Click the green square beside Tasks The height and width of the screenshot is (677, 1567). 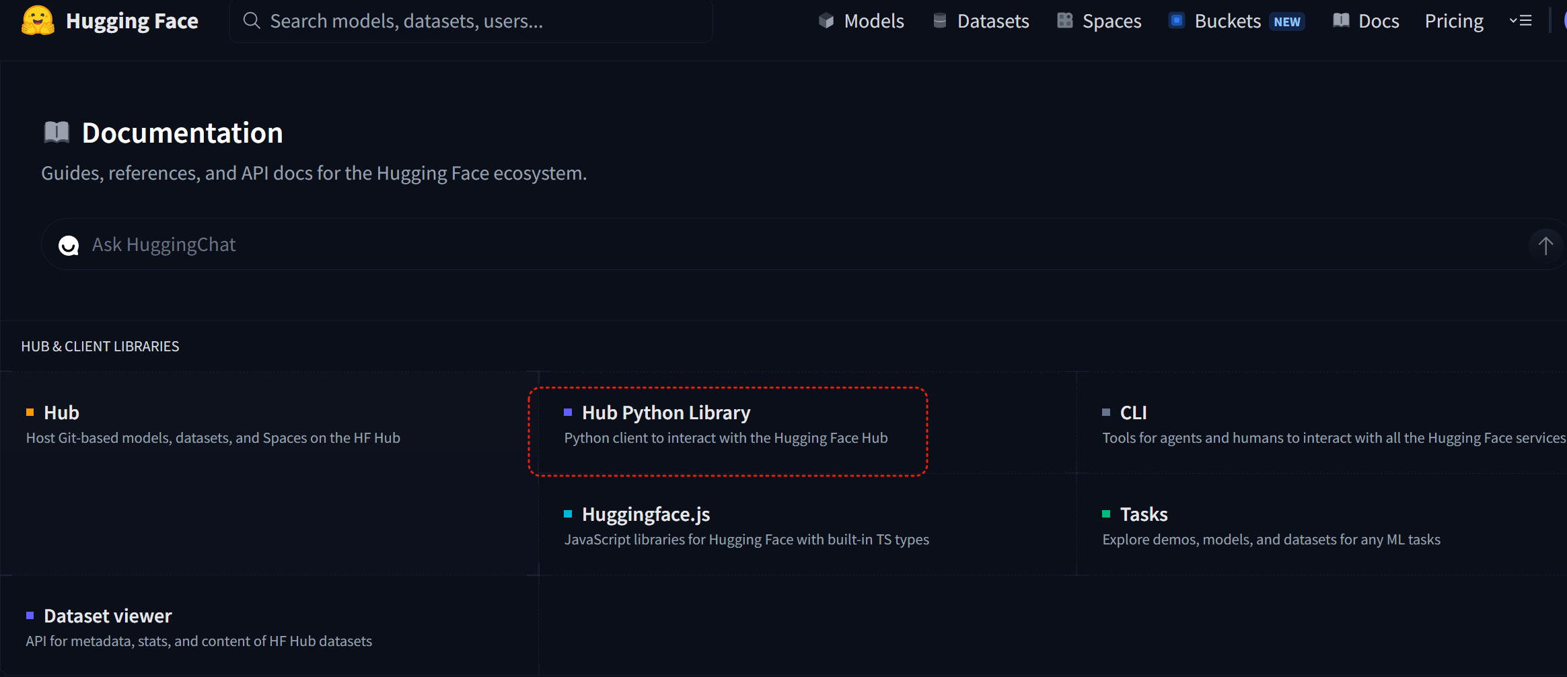pos(1106,513)
